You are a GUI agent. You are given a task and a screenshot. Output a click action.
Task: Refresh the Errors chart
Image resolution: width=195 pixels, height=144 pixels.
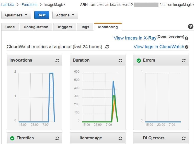(x=184, y=61)
